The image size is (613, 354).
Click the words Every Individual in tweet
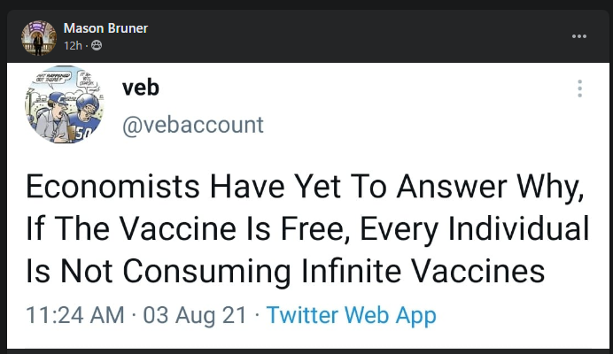pos(474,228)
